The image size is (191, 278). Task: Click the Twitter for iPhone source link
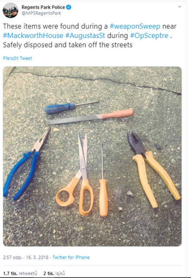(71, 257)
